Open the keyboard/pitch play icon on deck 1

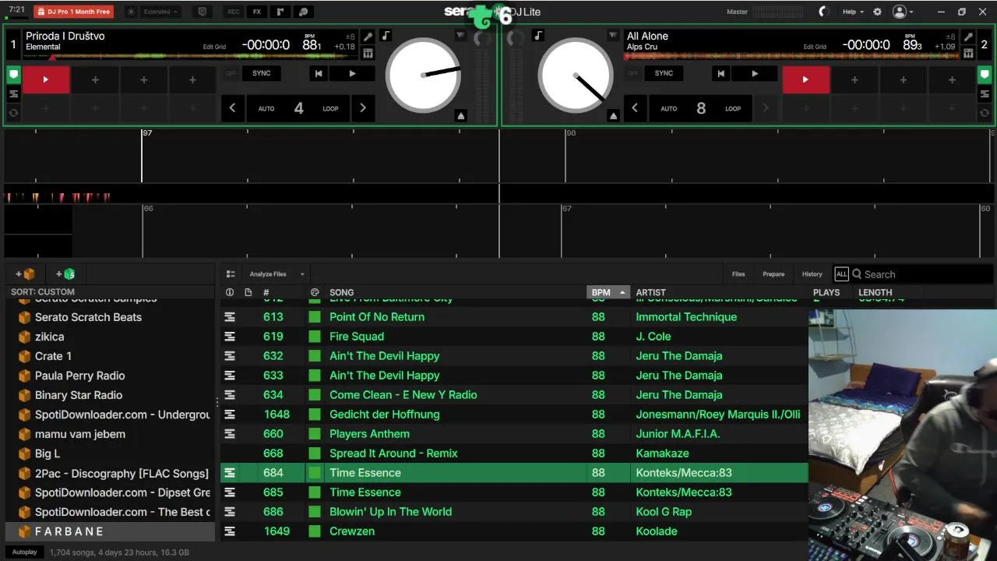(x=368, y=53)
